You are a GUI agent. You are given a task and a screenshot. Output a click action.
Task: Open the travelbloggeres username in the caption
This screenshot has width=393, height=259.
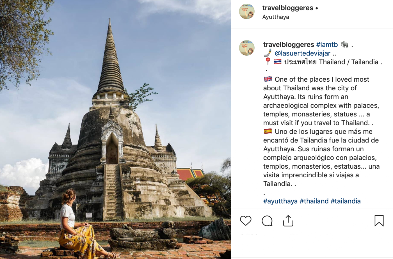click(289, 44)
